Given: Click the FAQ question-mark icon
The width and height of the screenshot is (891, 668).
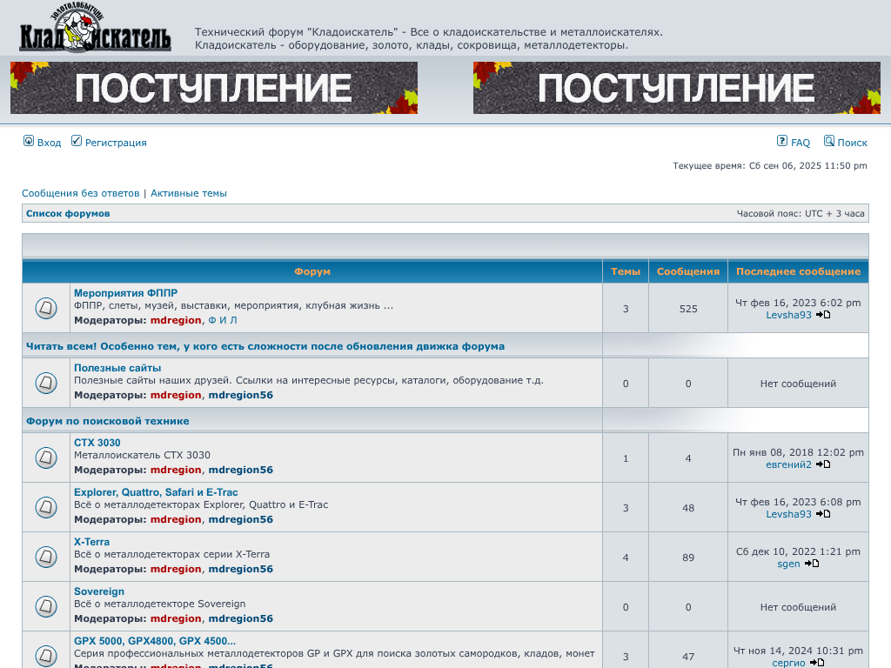Looking at the screenshot, I should point(782,141).
